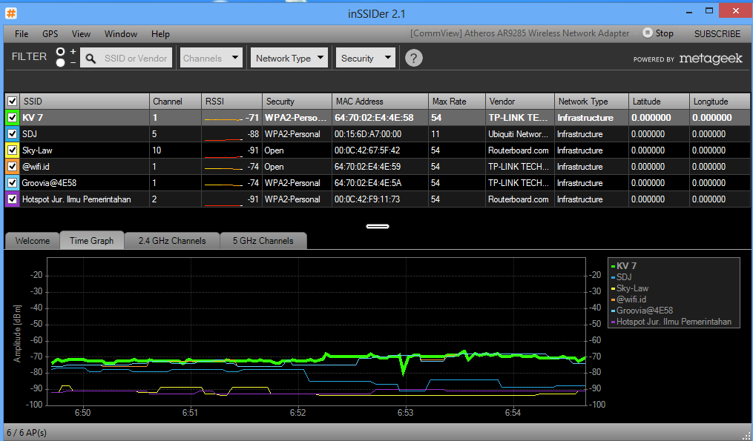Open the Help menu
The image size is (753, 441).
pos(160,33)
